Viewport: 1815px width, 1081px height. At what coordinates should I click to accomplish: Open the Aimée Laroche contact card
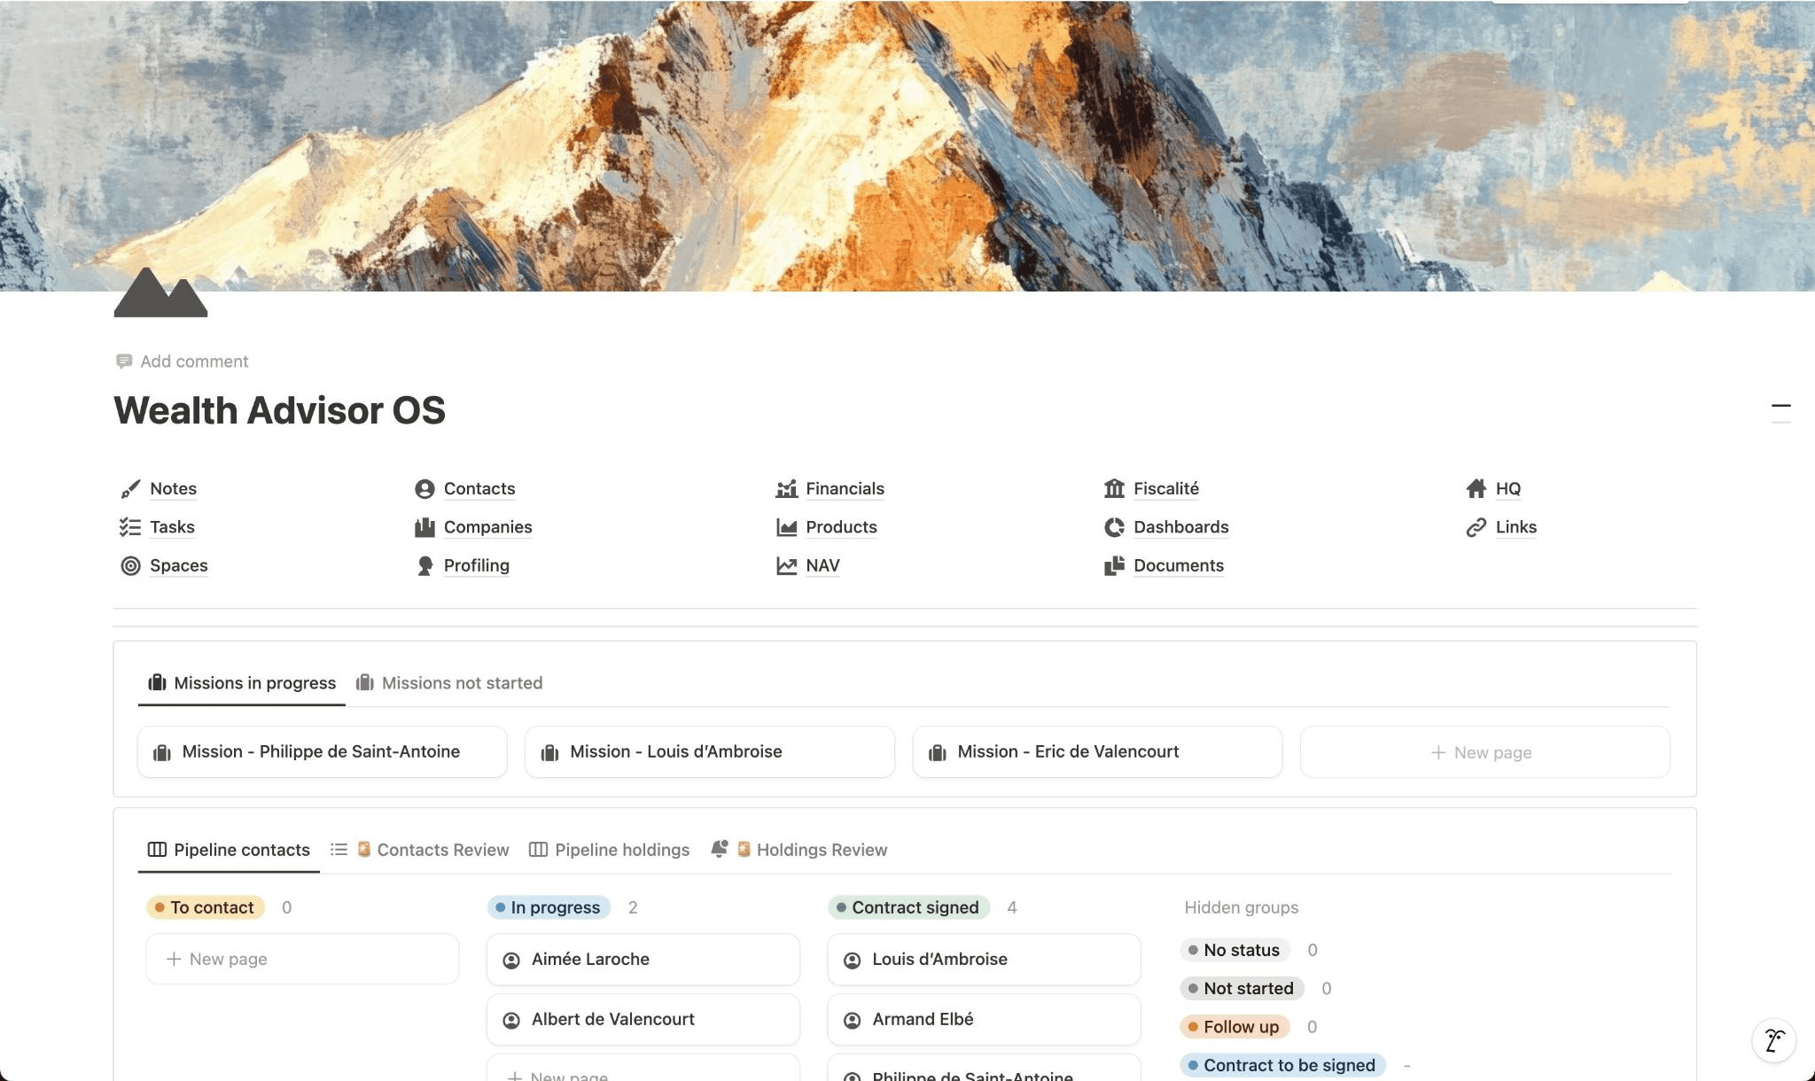[643, 959]
